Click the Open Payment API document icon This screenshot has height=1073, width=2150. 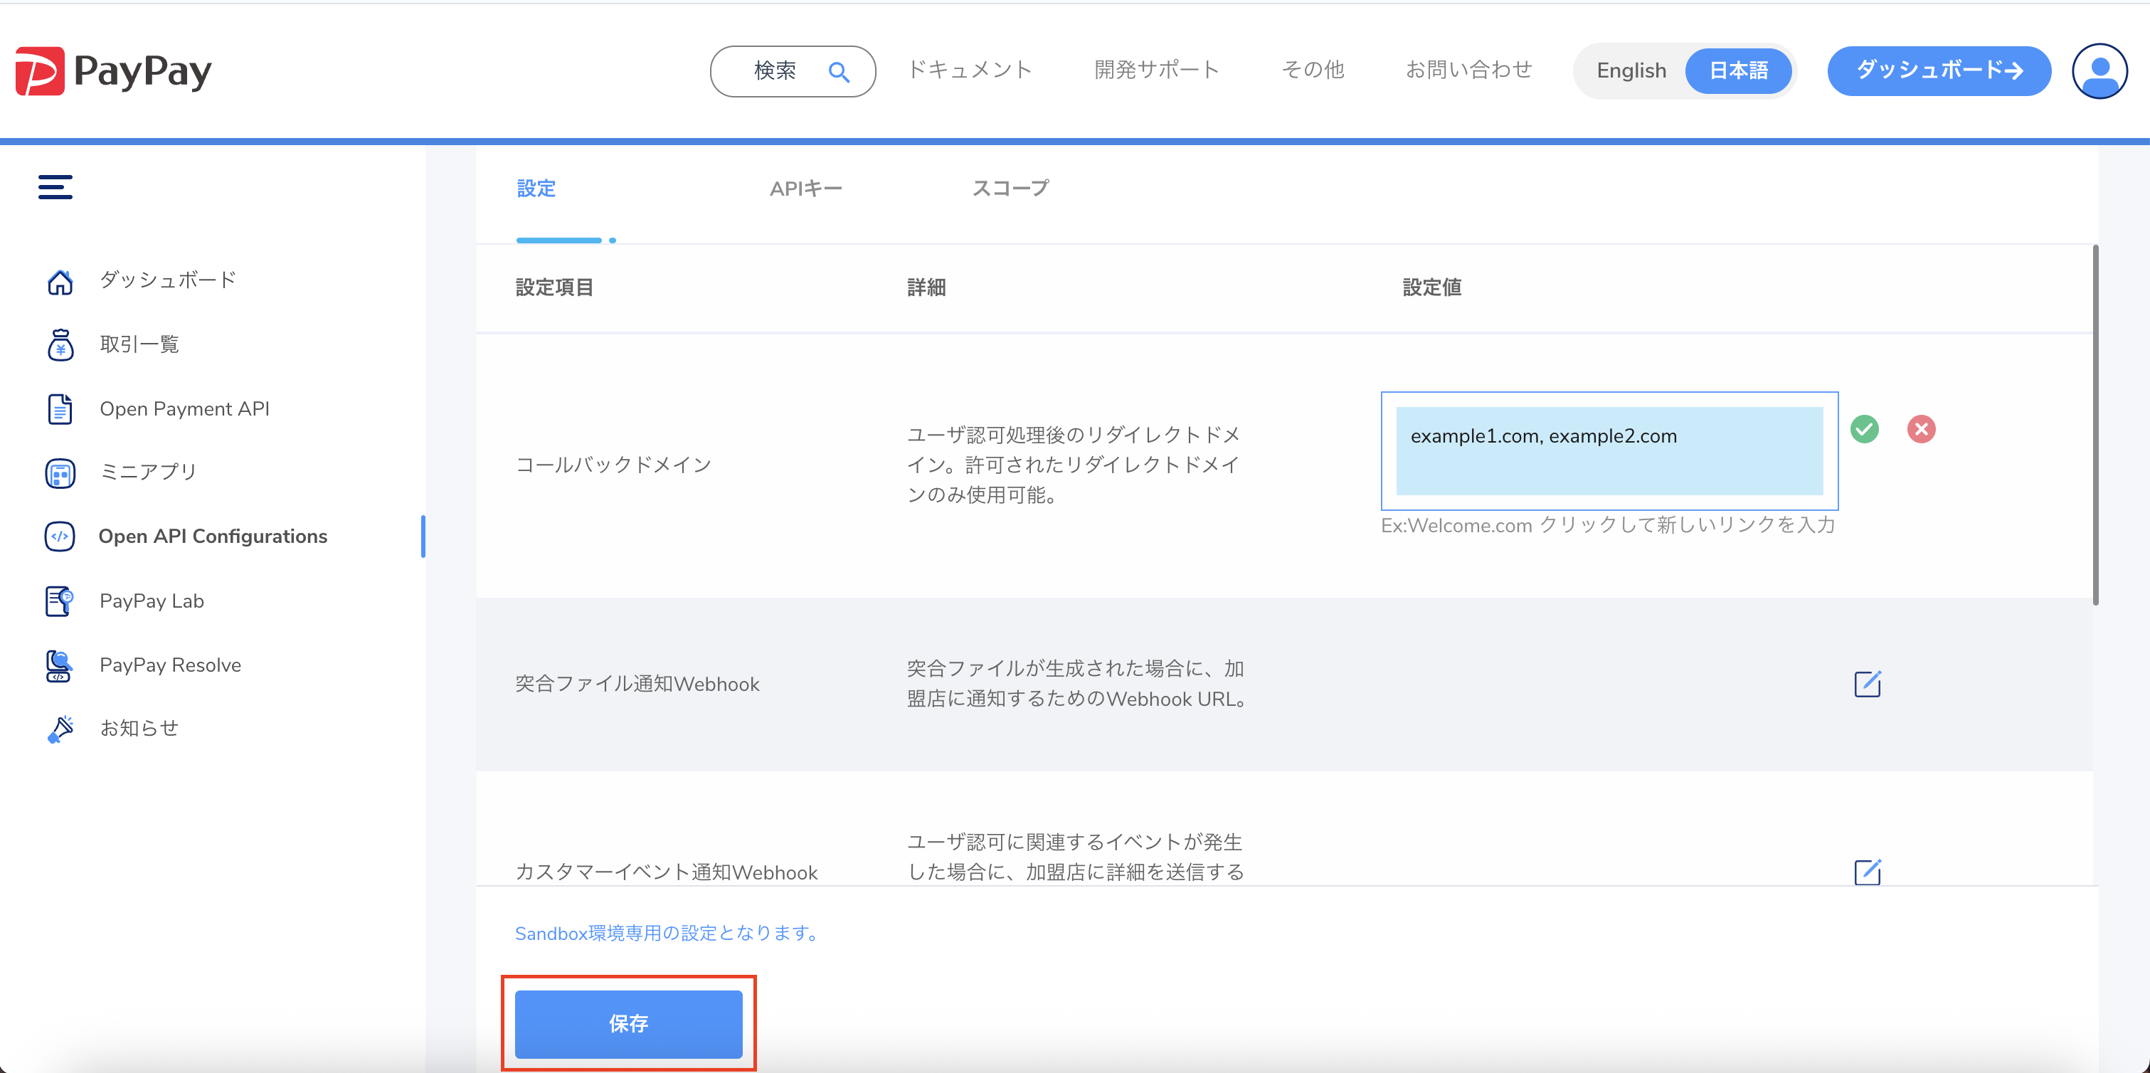click(60, 409)
